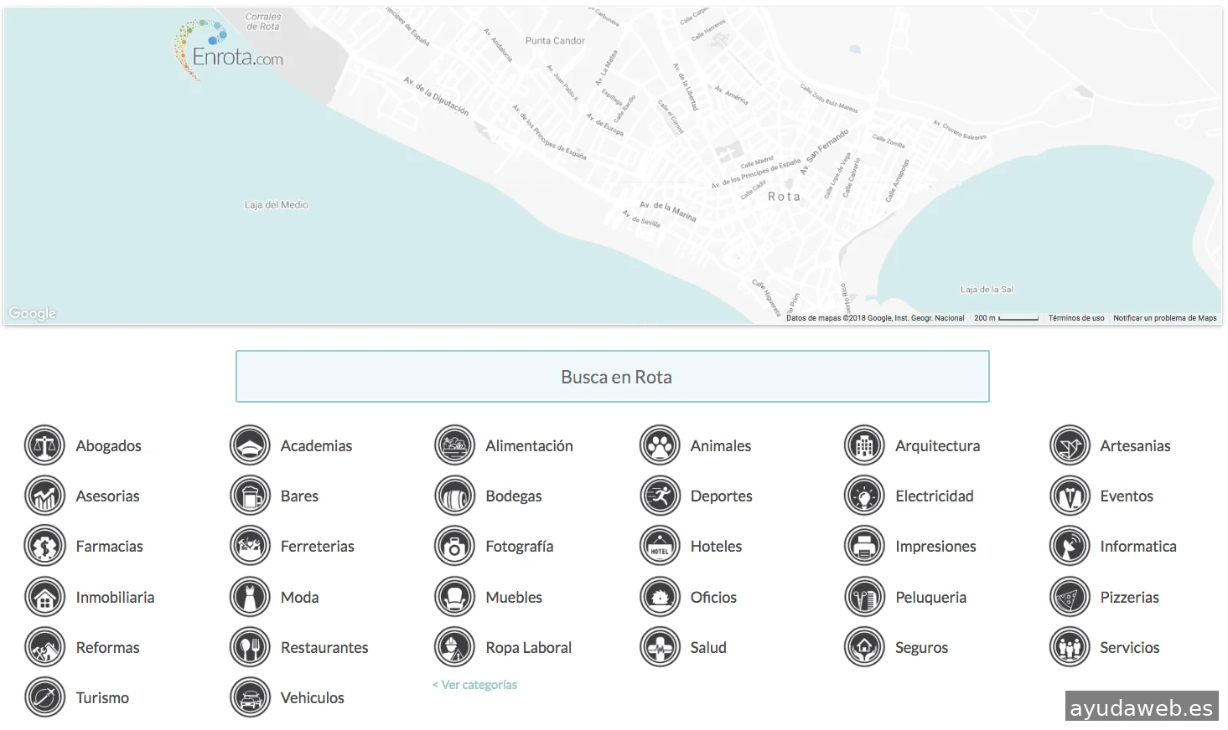Click the Abogados scales icon

coord(44,446)
